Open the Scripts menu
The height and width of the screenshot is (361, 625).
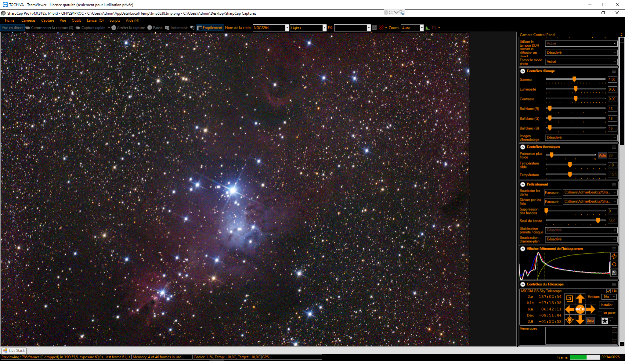pos(115,20)
